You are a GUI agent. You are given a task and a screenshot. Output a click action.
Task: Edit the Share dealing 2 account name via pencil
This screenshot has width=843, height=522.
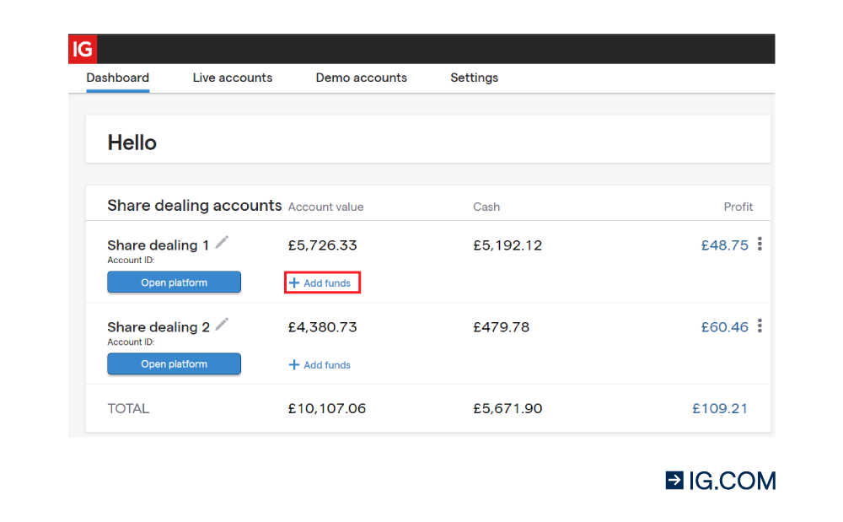[222, 324]
